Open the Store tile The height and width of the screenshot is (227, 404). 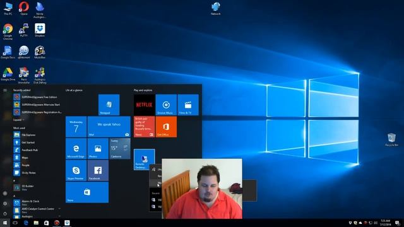87,192
